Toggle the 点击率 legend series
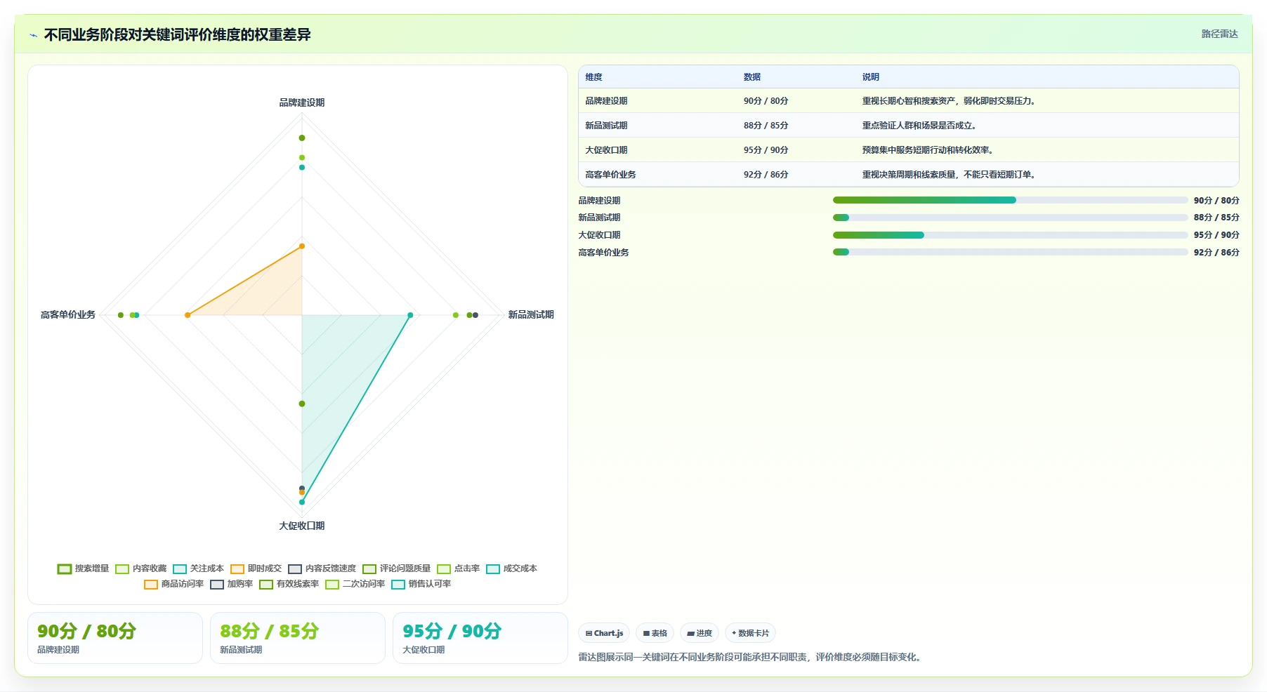The image size is (1267, 692). pyautogui.click(x=459, y=568)
